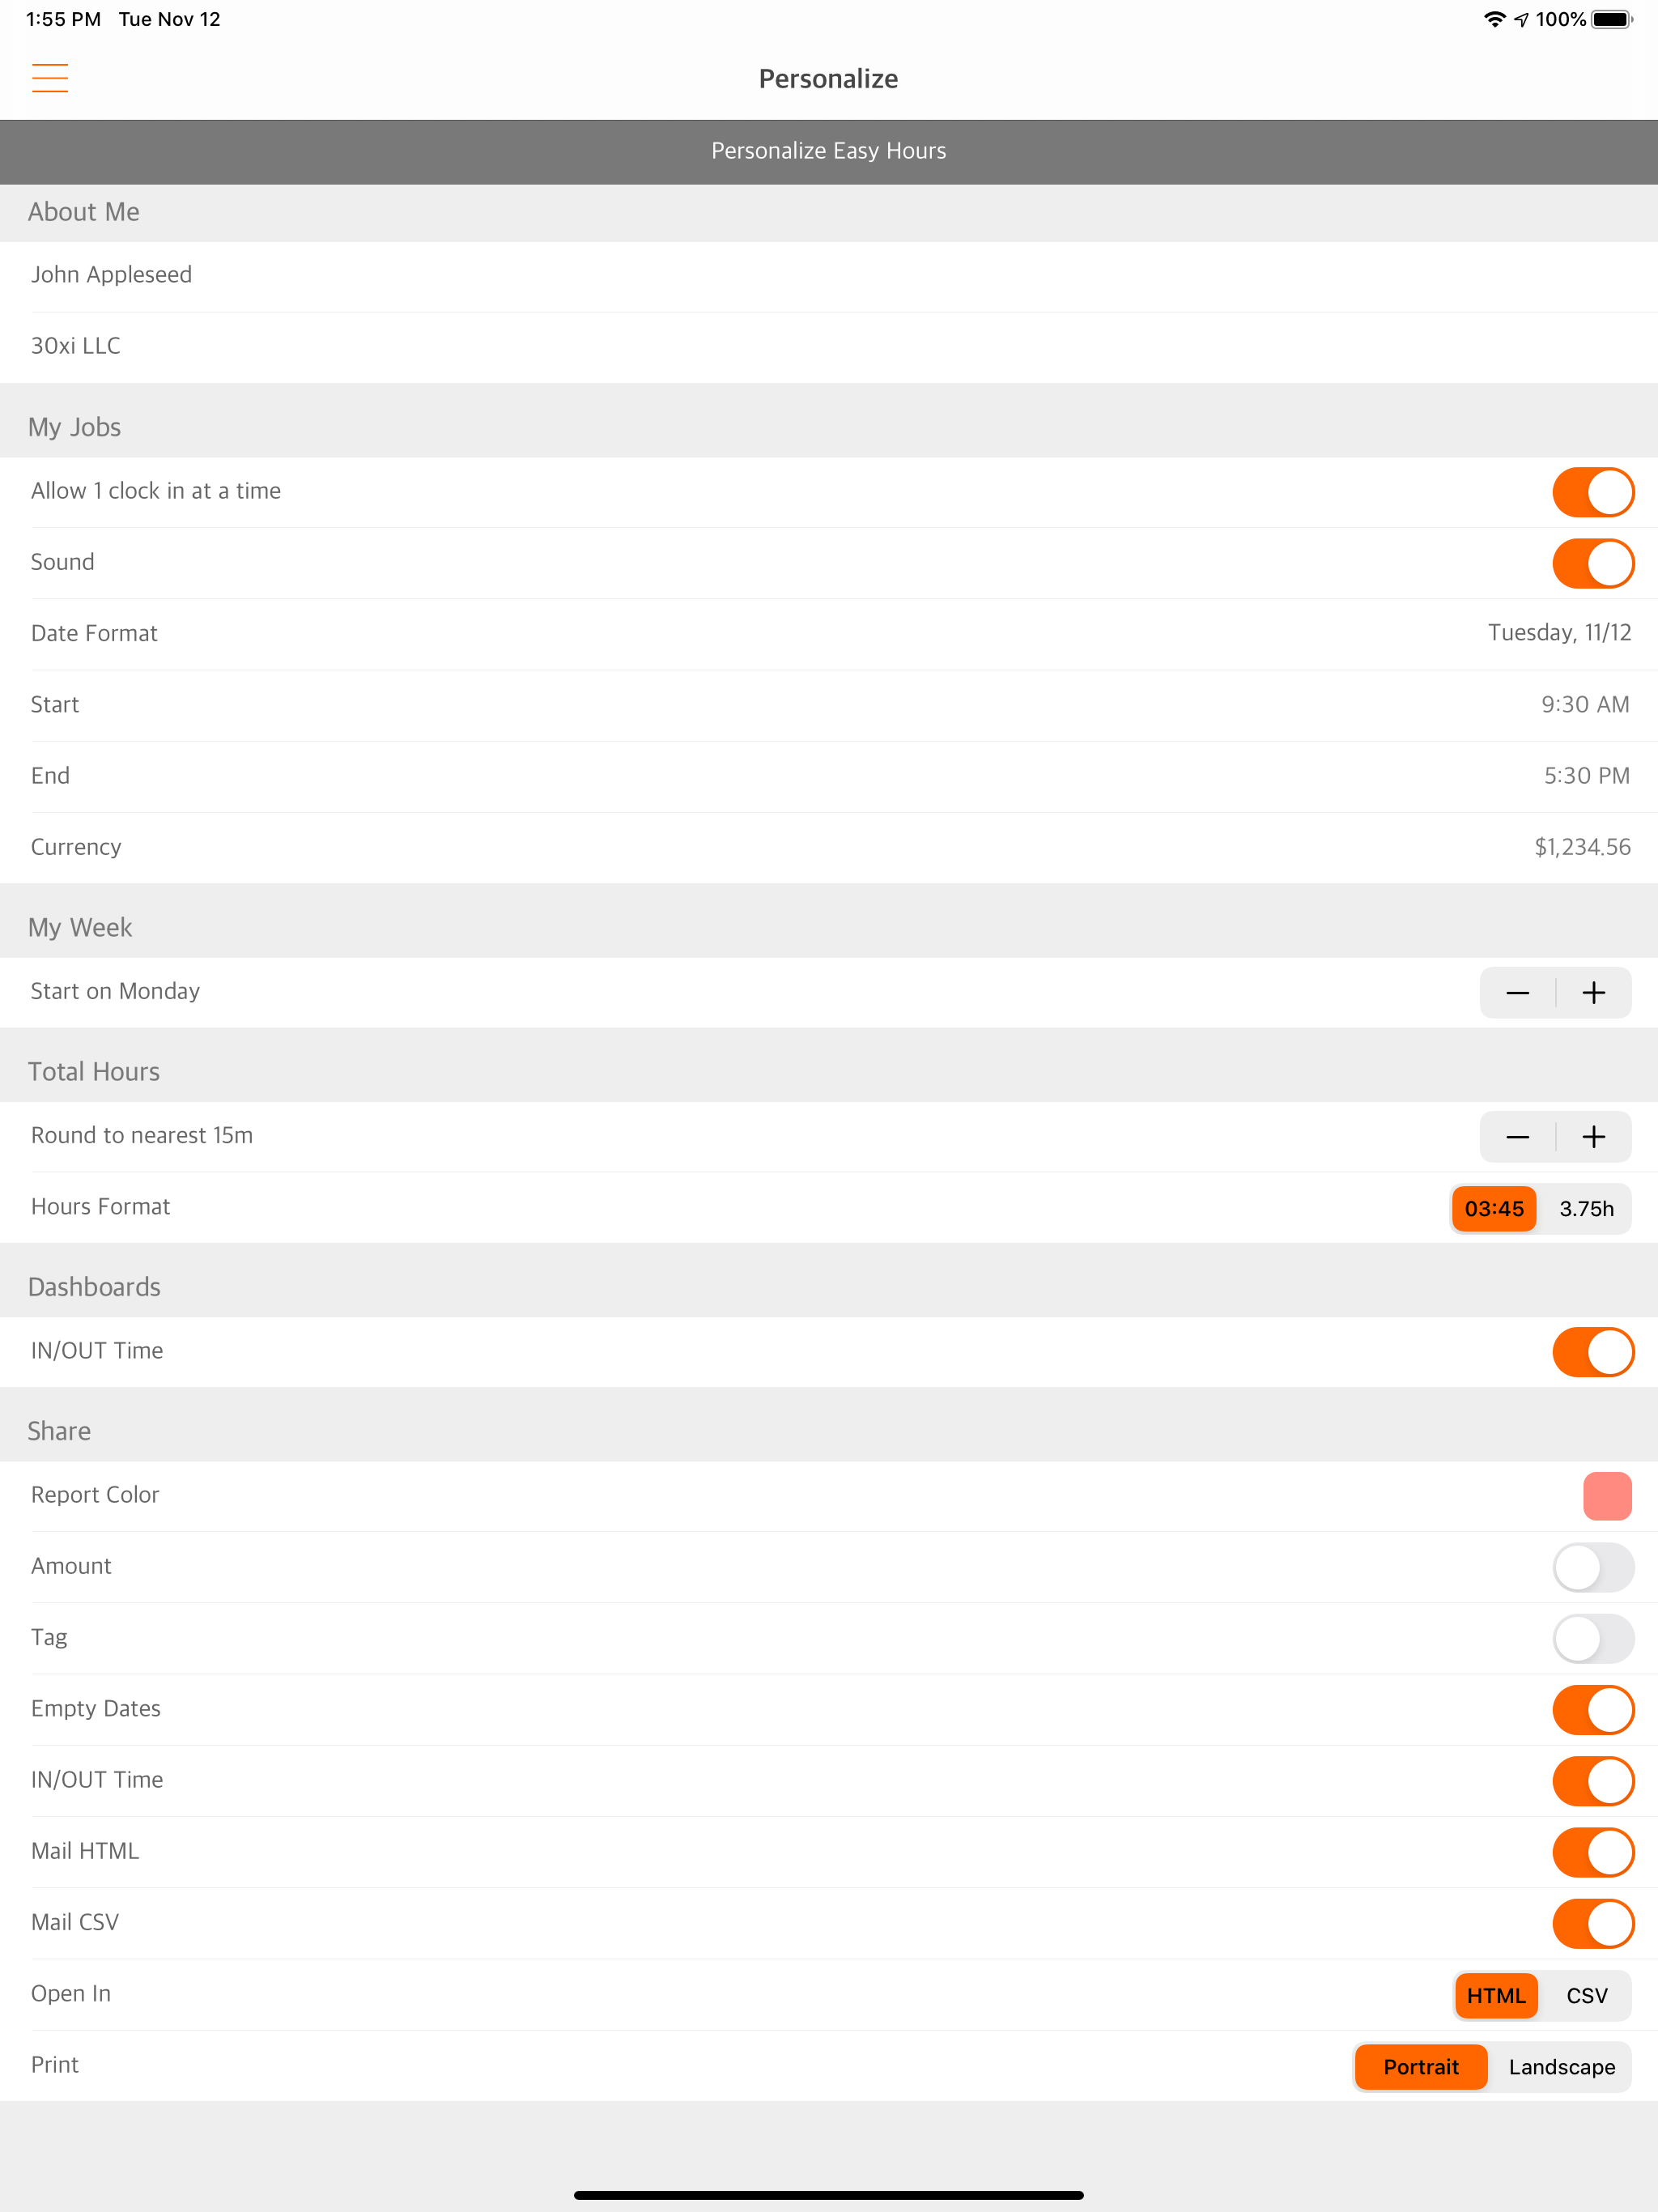Open the navigation hamburger menu
Screen dimensions: 1658x2212
(50, 77)
